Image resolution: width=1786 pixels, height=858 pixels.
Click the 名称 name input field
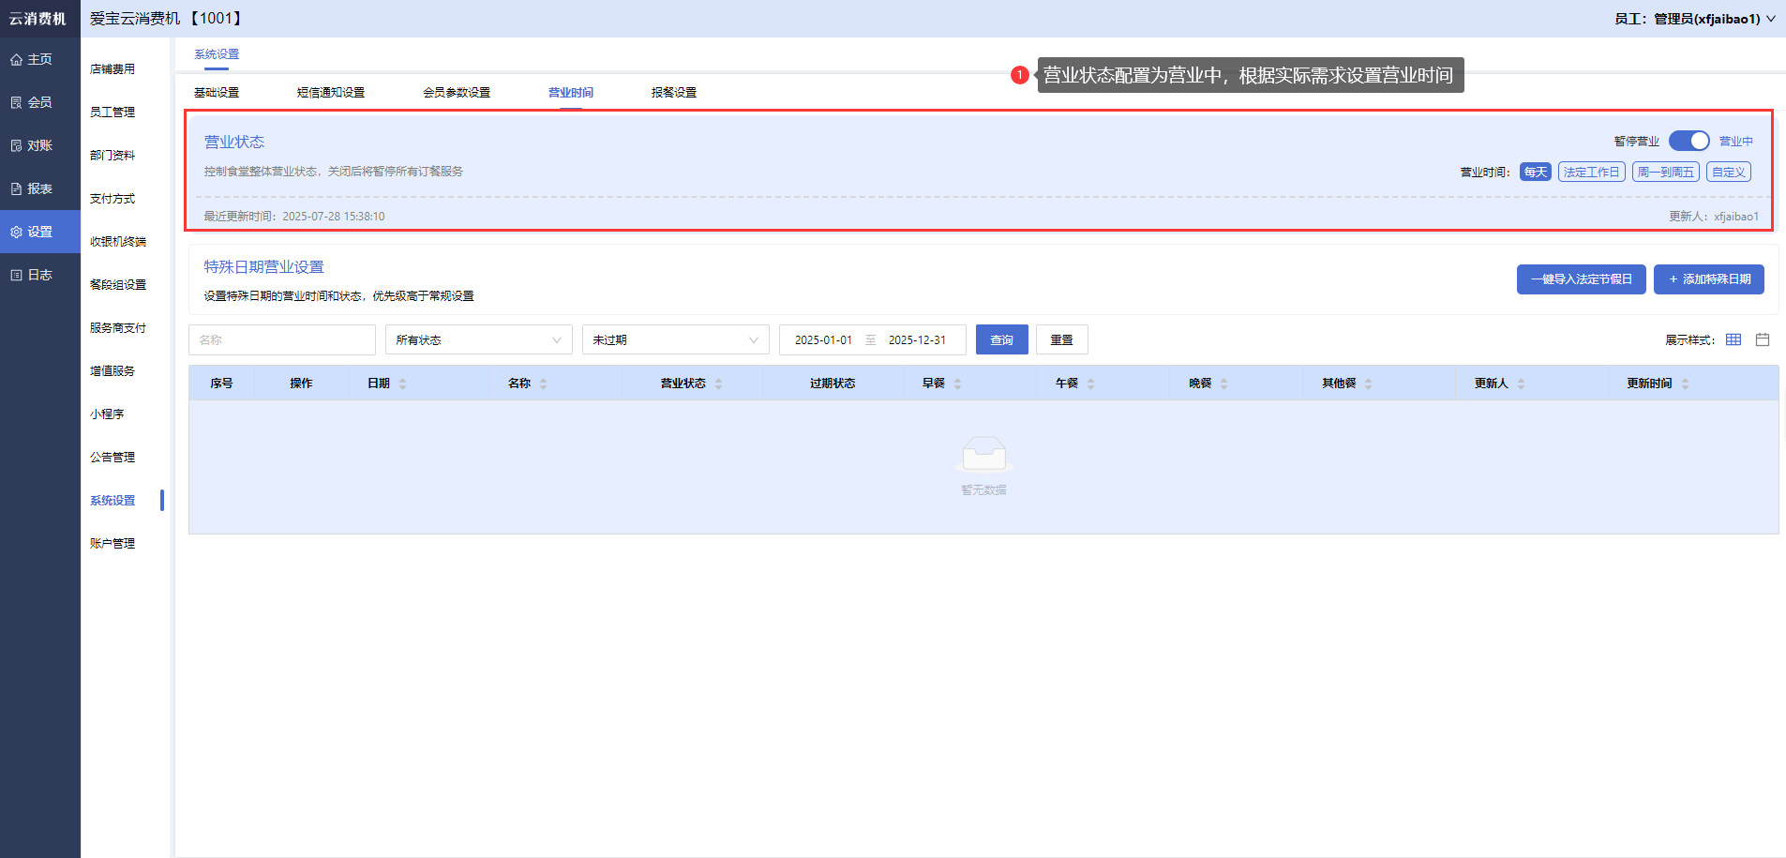[x=281, y=339]
